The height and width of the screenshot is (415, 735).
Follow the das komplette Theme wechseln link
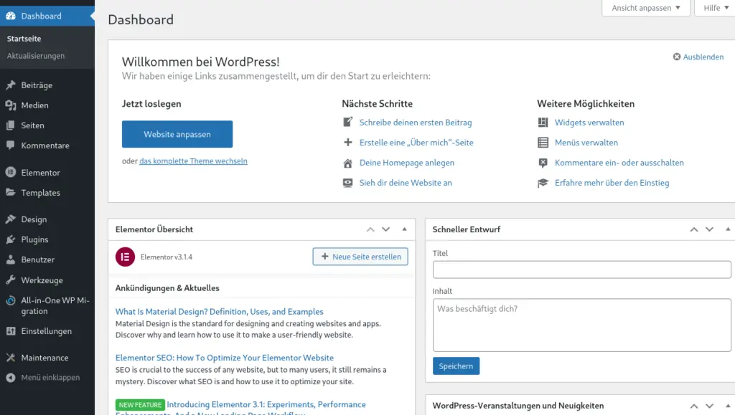click(192, 161)
